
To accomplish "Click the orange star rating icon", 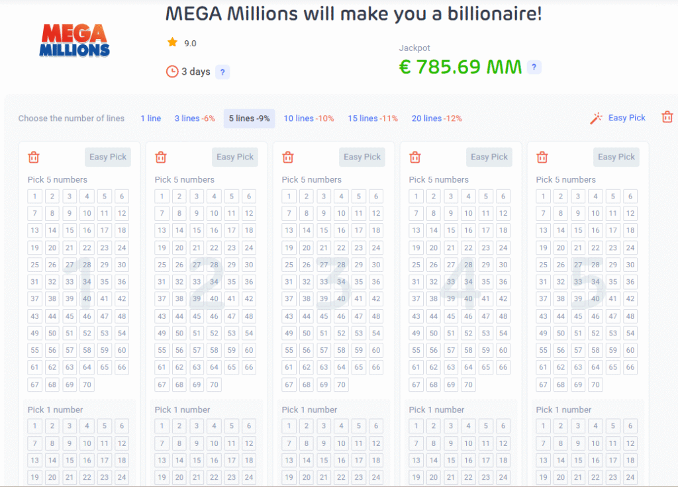I will pyautogui.click(x=172, y=43).
